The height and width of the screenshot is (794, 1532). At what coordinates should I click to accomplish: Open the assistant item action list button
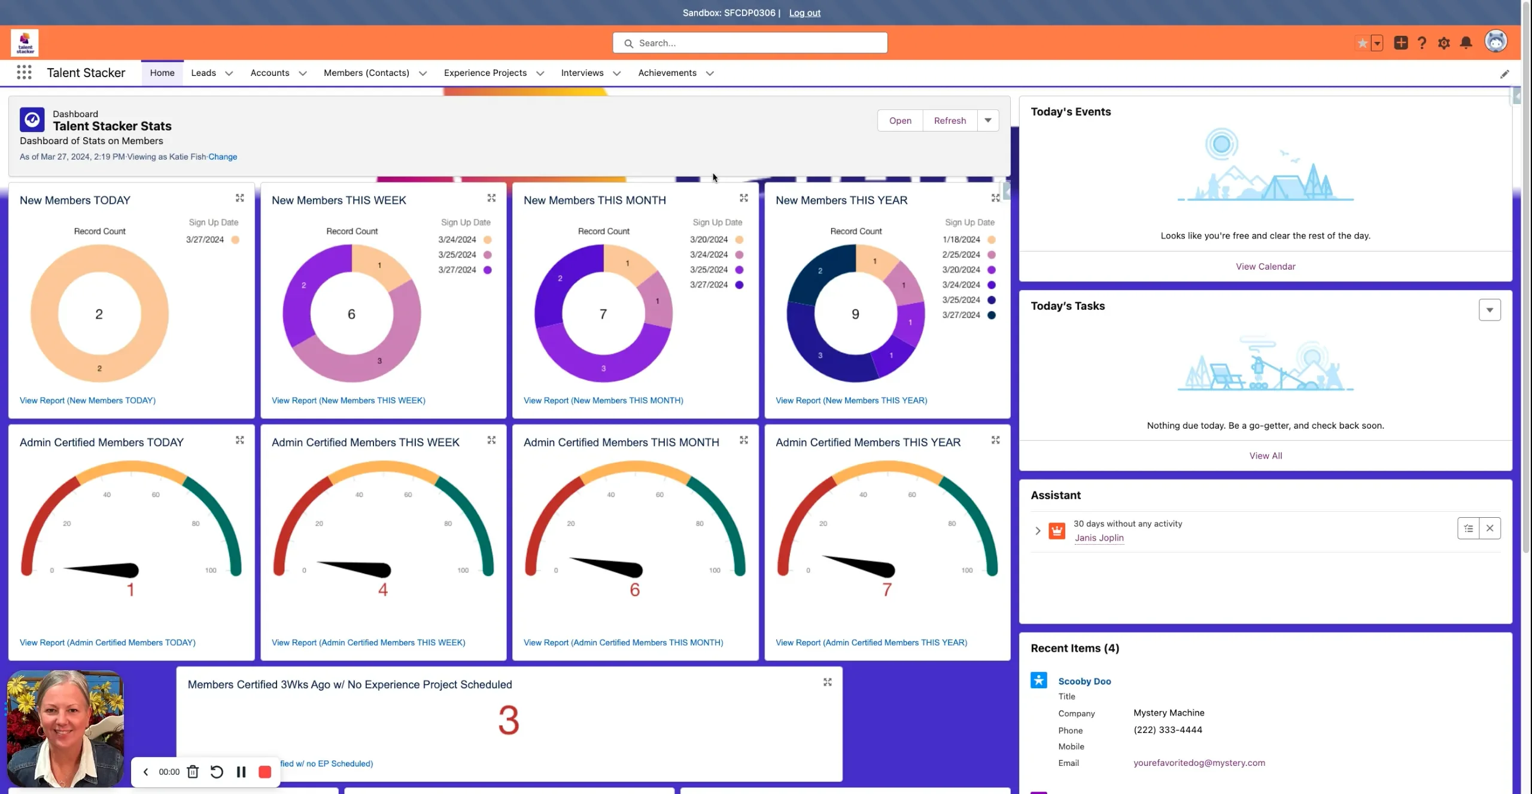tap(1469, 529)
